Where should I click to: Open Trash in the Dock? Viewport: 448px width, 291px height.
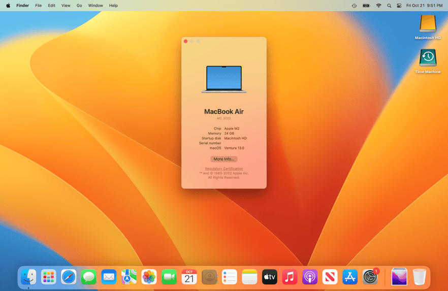coord(420,277)
